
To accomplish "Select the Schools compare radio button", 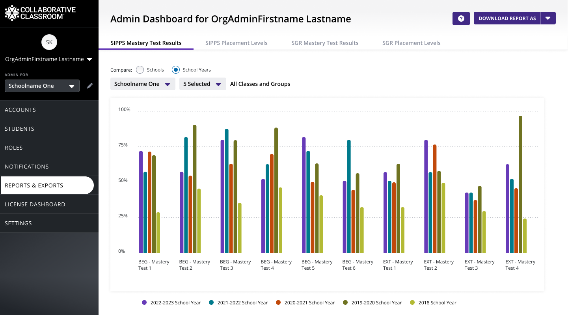I will [x=140, y=70].
